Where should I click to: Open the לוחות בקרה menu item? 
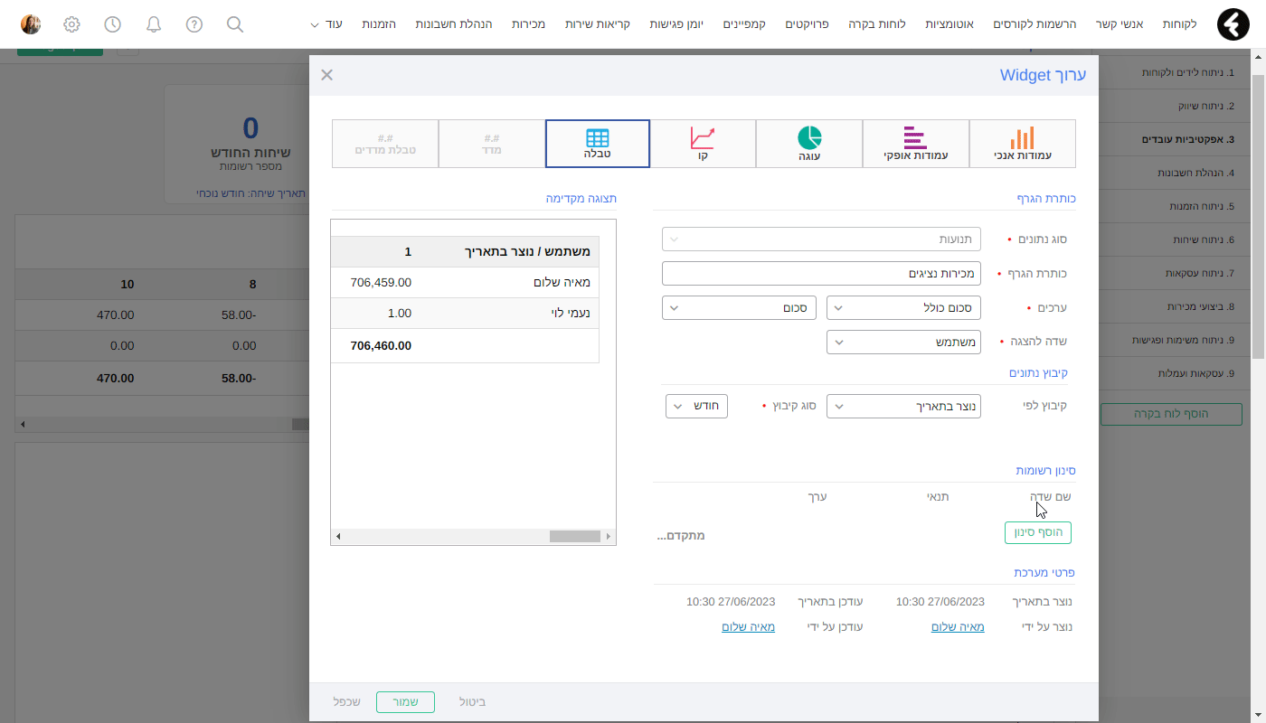pos(877,24)
